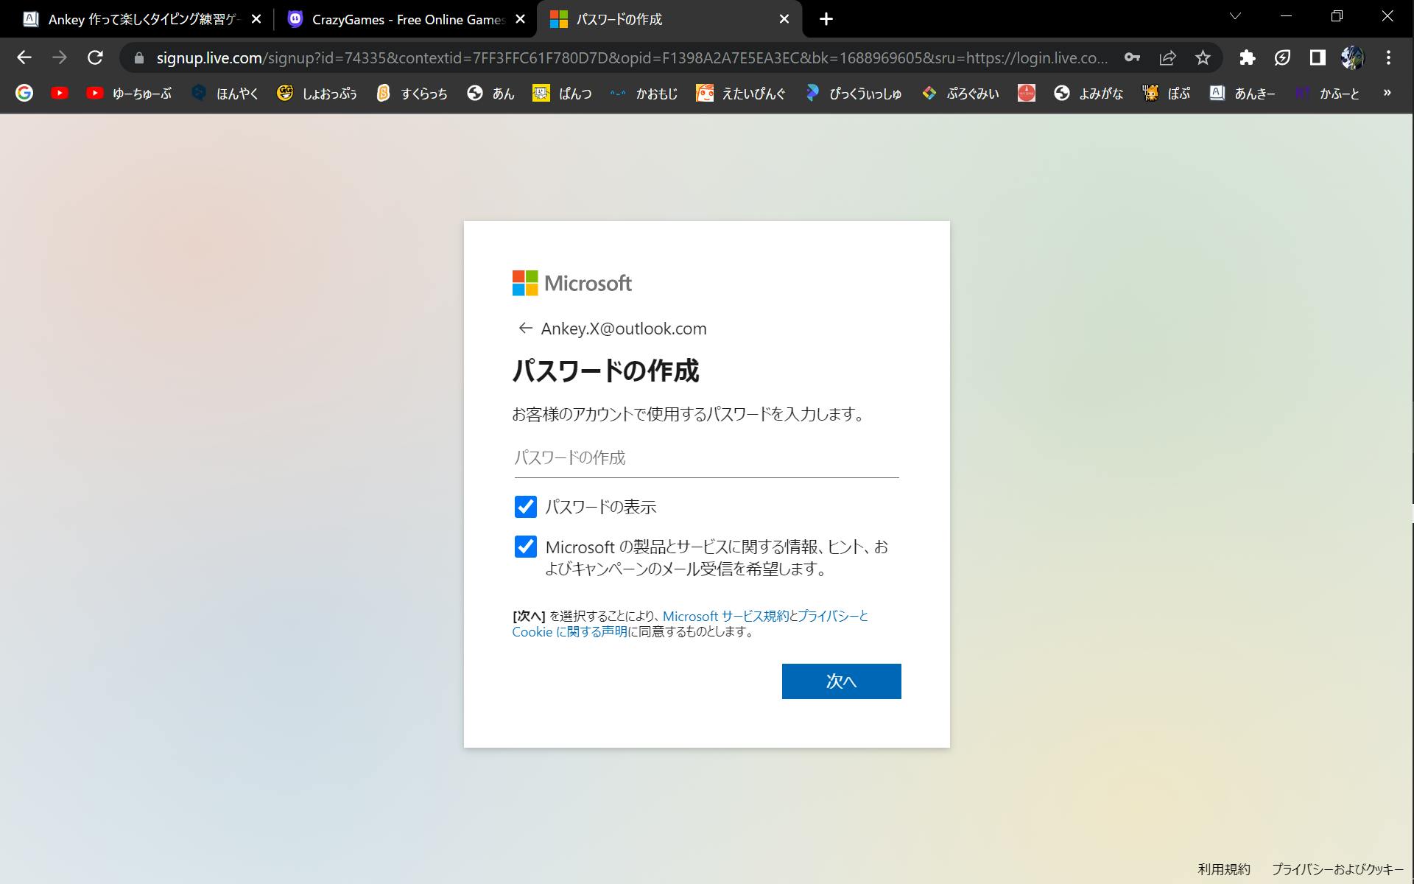Uncheck the パスワードの表示 checkbox
Viewport: 1414px width, 884px height.
pyautogui.click(x=525, y=507)
